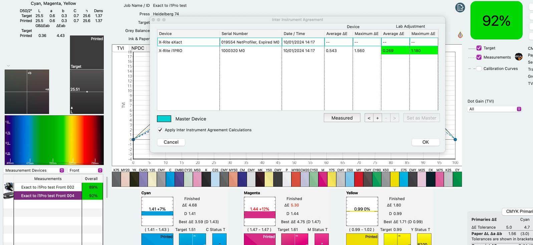Select the CM80 color patch in the strip
Image resolution: width=533 pixels, height=245 pixels.
tap(179, 179)
